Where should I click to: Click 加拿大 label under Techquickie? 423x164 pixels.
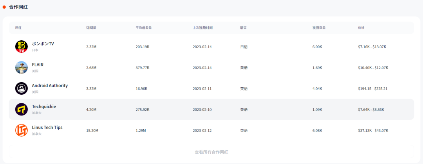(37, 113)
